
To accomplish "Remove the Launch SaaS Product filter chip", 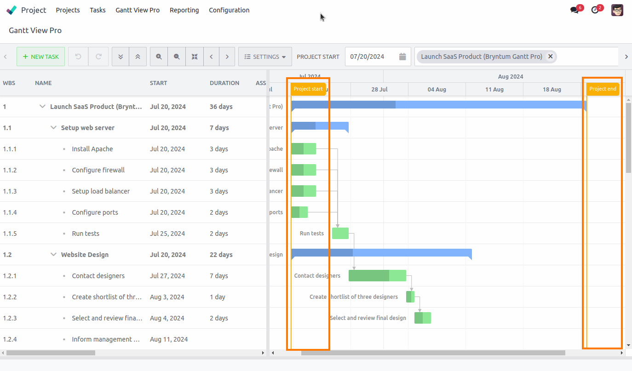I will coord(550,56).
